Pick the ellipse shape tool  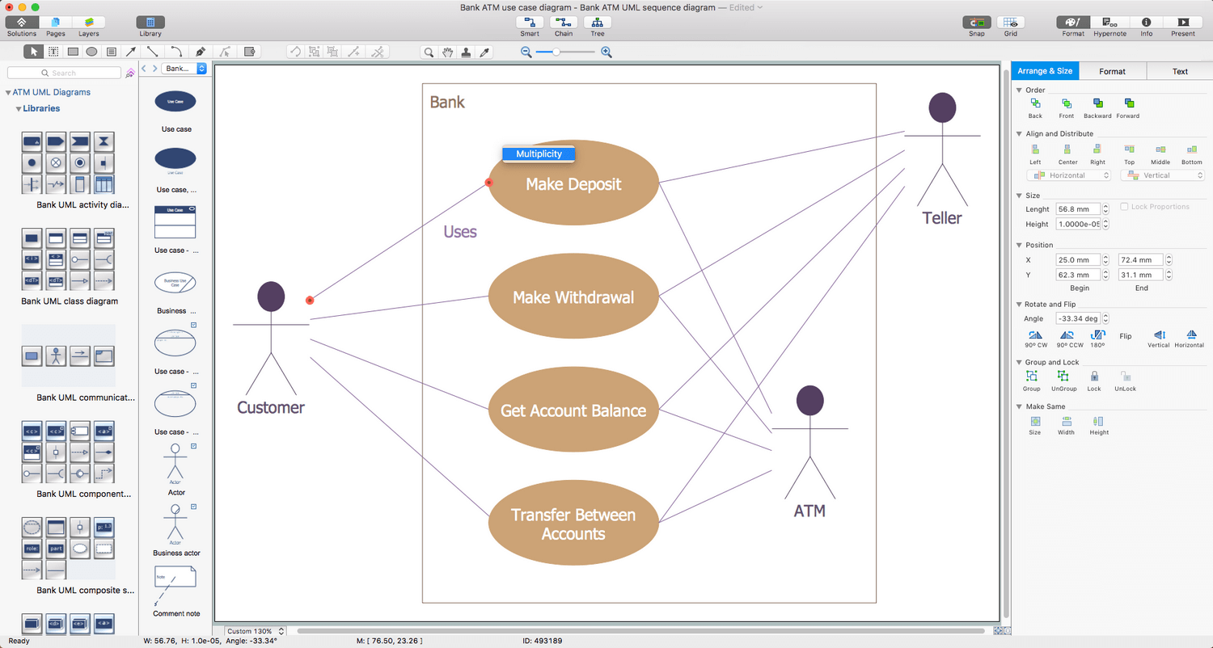92,52
